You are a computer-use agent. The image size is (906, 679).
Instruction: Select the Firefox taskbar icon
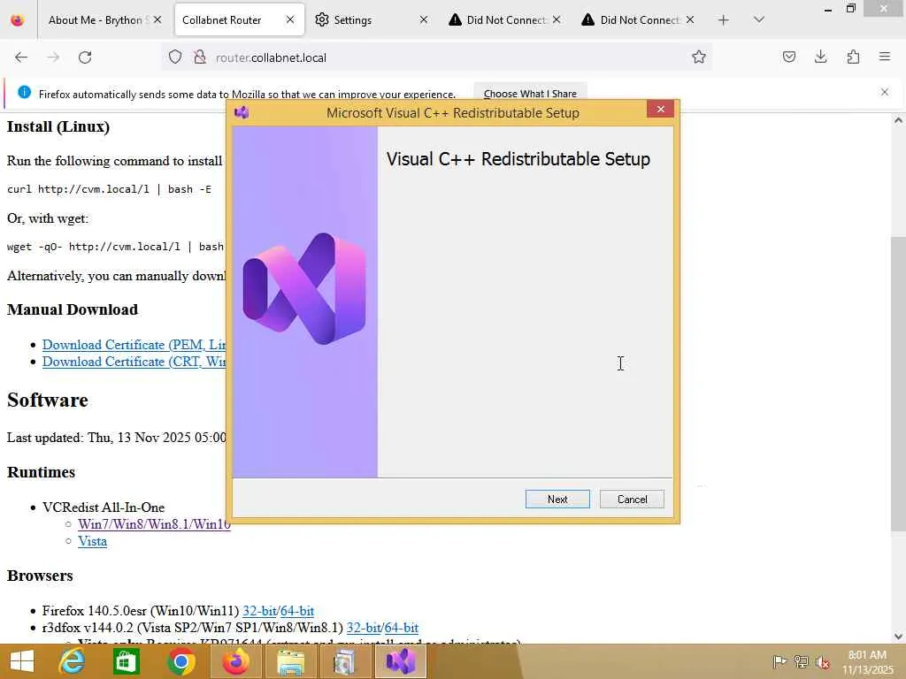point(235,661)
